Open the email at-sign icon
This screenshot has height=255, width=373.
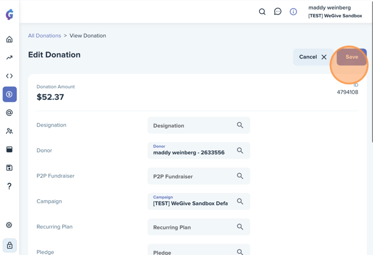[x=9, y=113]
